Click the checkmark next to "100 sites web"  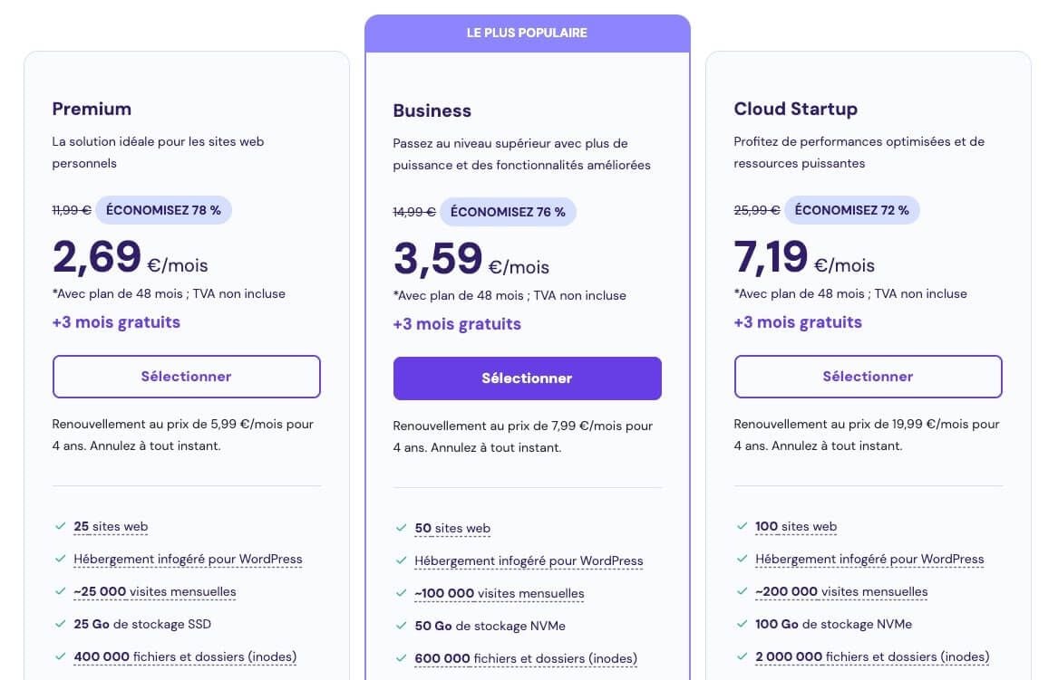743,526
